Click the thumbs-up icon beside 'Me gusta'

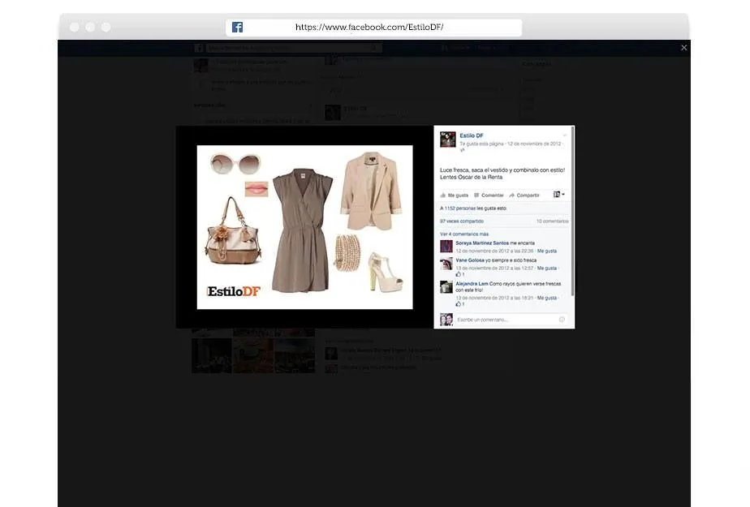443,195
